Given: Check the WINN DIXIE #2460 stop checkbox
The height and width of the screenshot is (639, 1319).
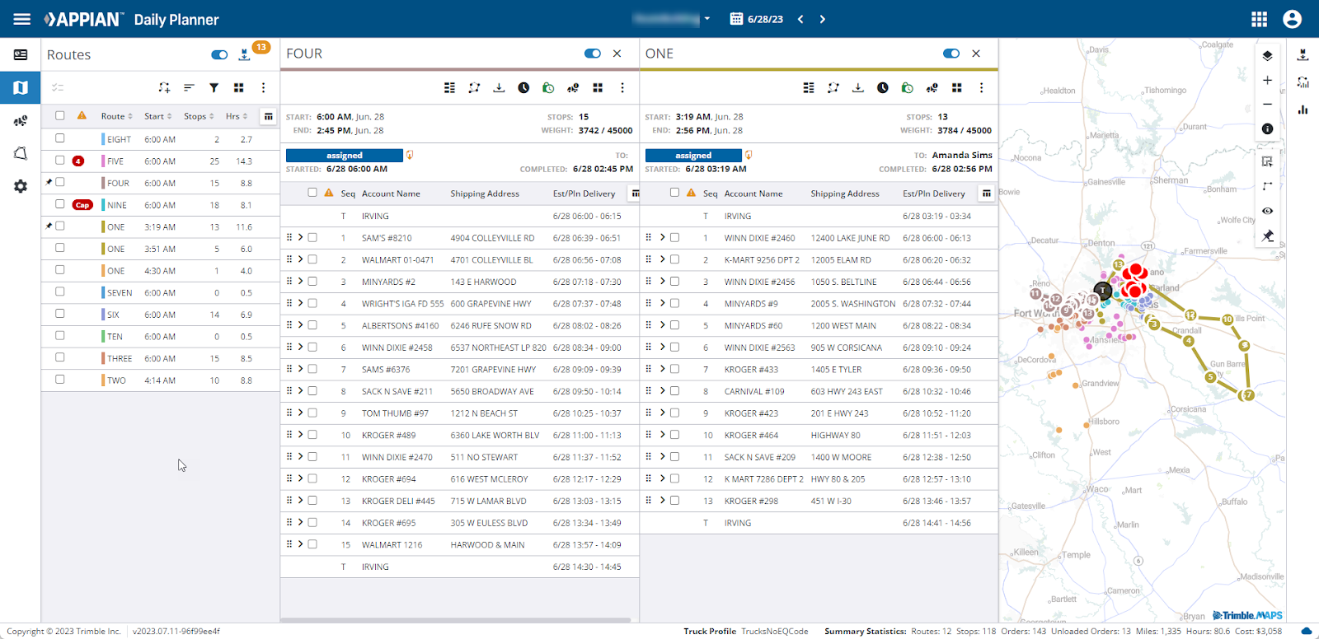Looking at the screenshot, I should pyautogui.click(x=674, y=237).
